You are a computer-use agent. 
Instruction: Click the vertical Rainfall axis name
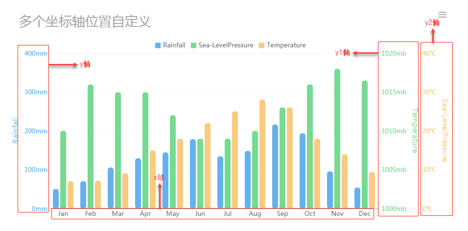point(15,131)
